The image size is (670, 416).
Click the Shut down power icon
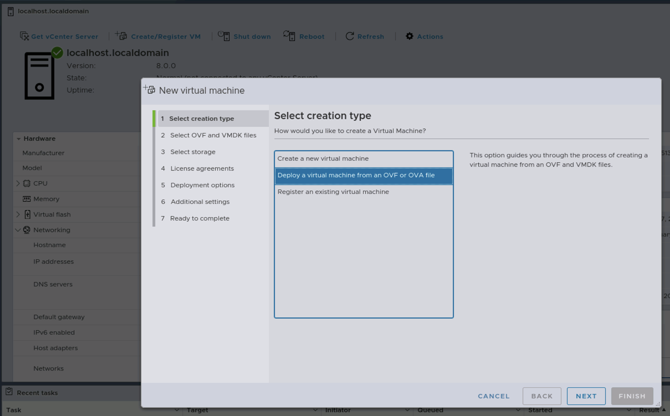pos(224,36)
